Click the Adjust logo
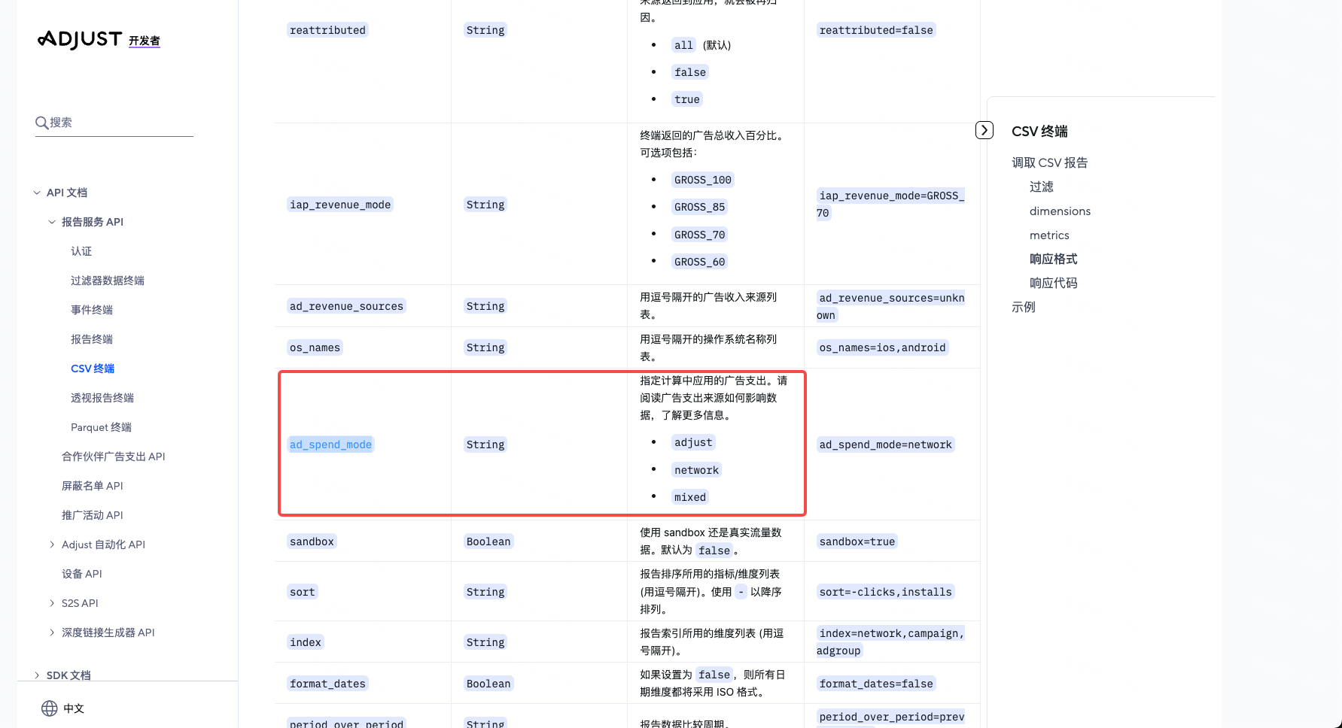The image size is (1342, 728). pyautogui.click(x=80, y=39)
